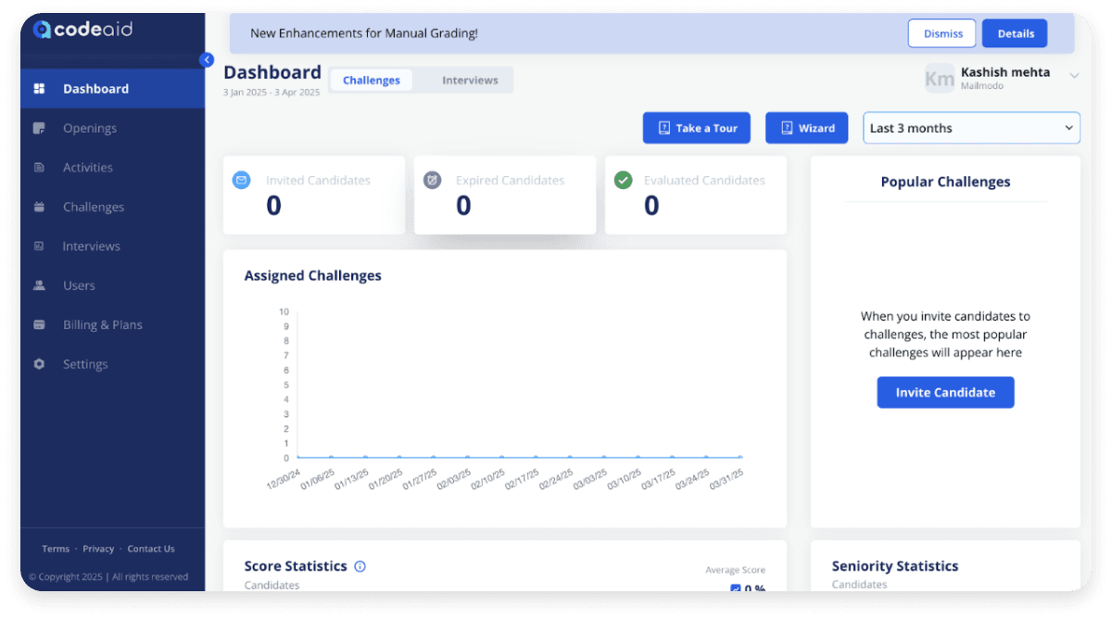This screenshot has height=619, width=1112.
Task: Launch the Wizard button
Action: tap(807, 128)
